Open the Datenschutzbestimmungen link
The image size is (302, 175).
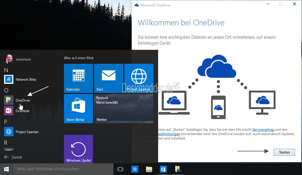click(x=159, y=134)
